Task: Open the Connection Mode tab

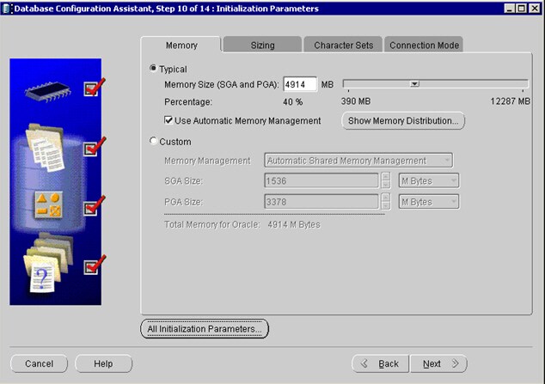Action: (424, 46)
